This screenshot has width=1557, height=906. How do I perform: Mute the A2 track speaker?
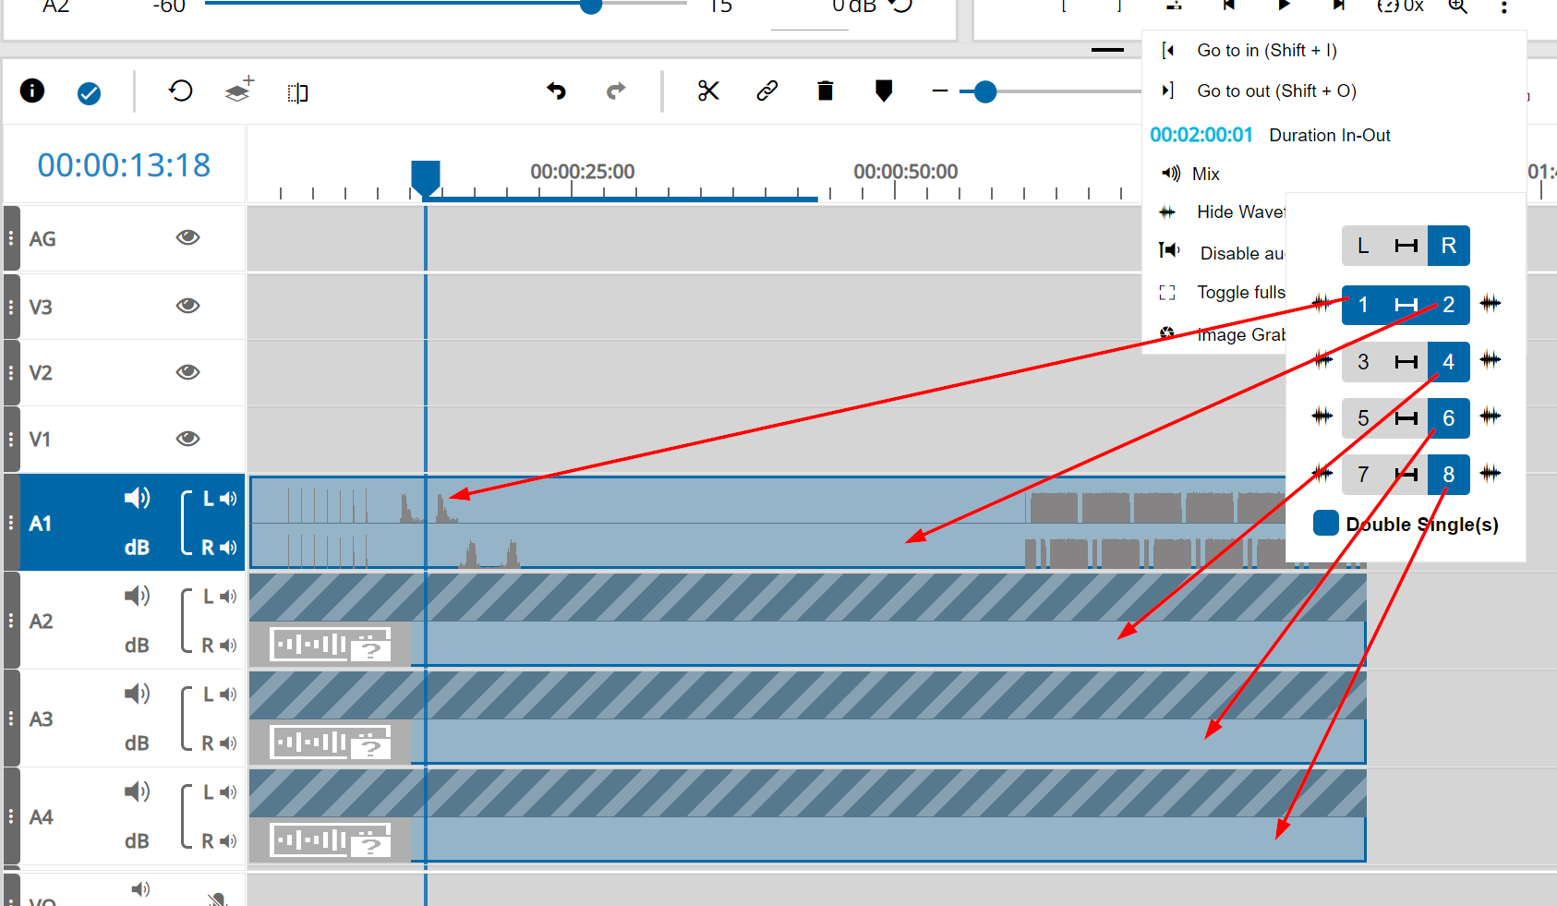[x=137, y=597]
